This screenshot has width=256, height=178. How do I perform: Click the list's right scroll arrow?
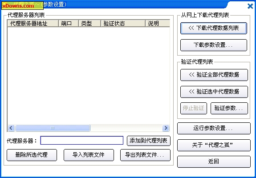pos(166,128)
